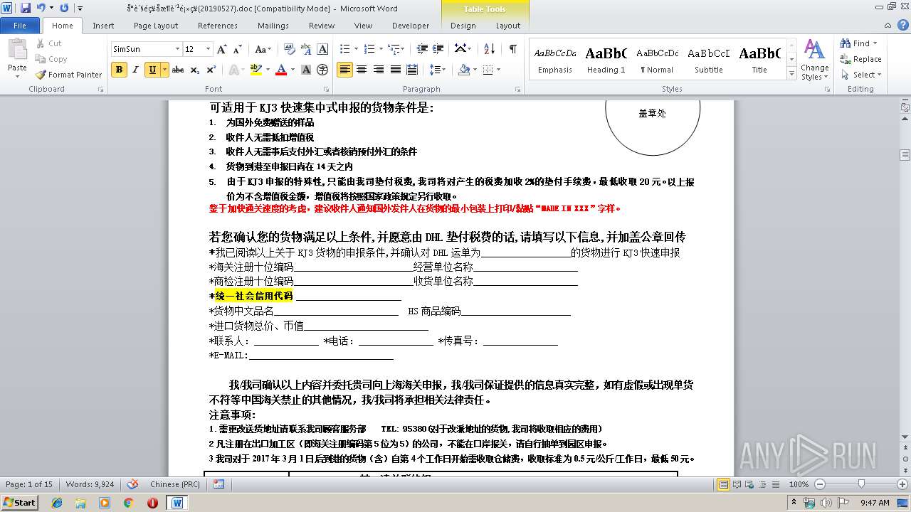Open the Select dropdown in Editing

coord(861,75)
